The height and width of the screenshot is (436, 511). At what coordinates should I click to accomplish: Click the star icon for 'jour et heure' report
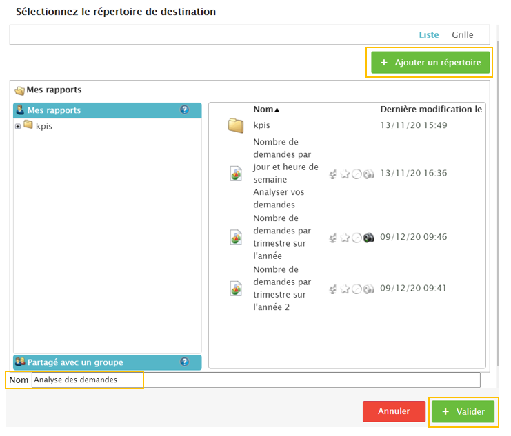345,174
